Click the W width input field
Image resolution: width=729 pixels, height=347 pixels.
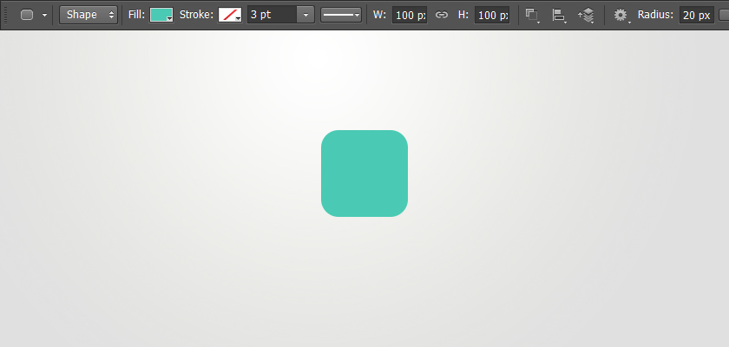pos(409,15)
